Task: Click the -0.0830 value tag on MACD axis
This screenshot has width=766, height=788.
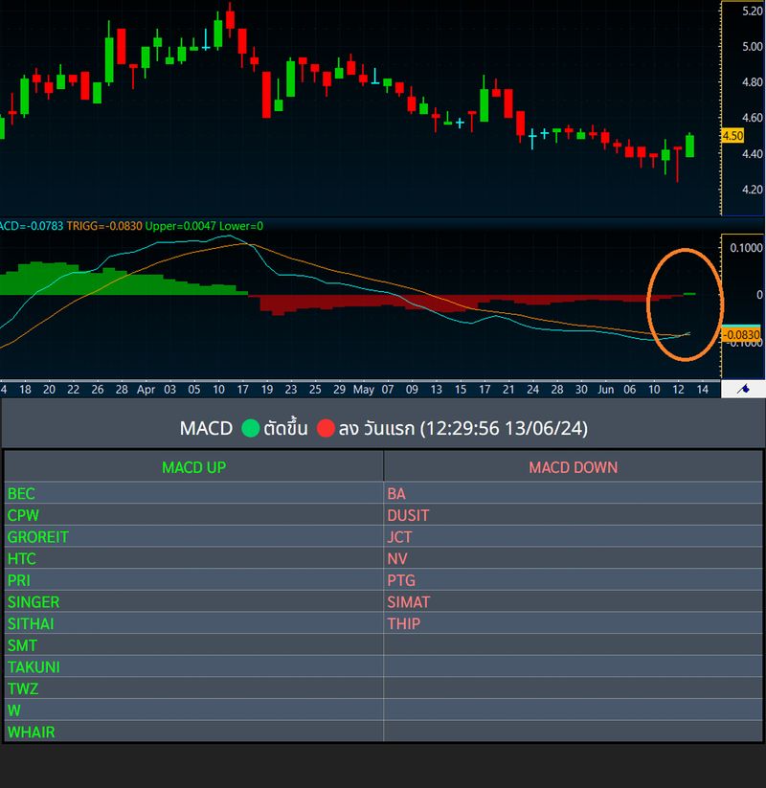Action: coord(742,335)
